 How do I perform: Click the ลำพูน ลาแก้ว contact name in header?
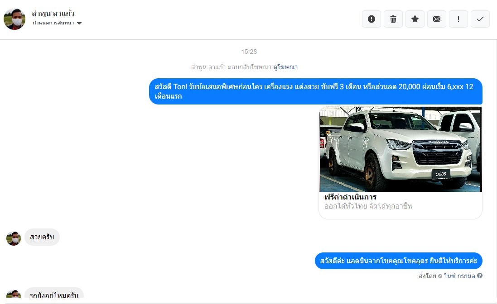point(53,13)
